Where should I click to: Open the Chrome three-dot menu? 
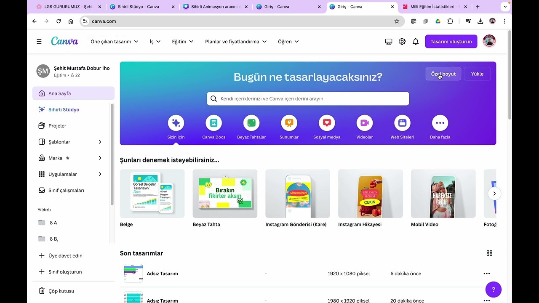[504, 21]
